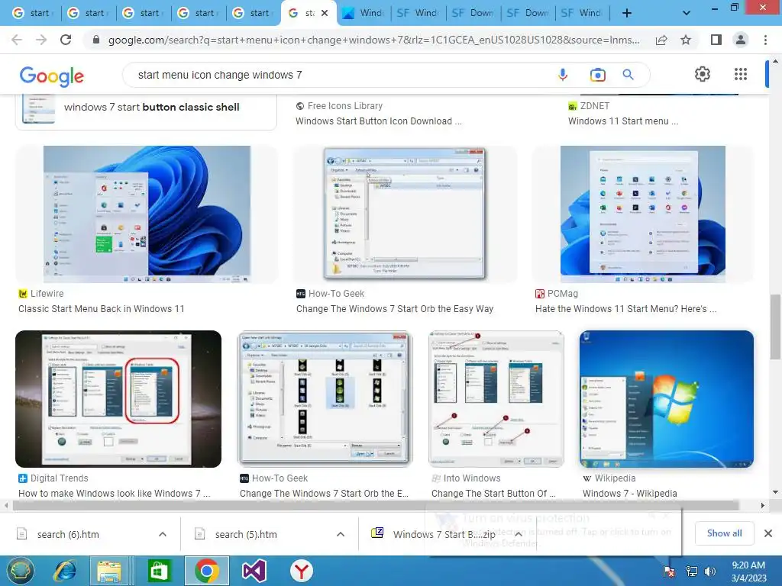Open 'Windows Start Button Icon Download' result
The image size is (782, 586).
click(379, 121)
